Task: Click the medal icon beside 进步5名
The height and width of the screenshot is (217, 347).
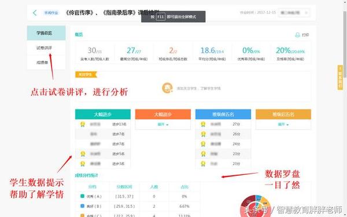Action: (83, 154)
